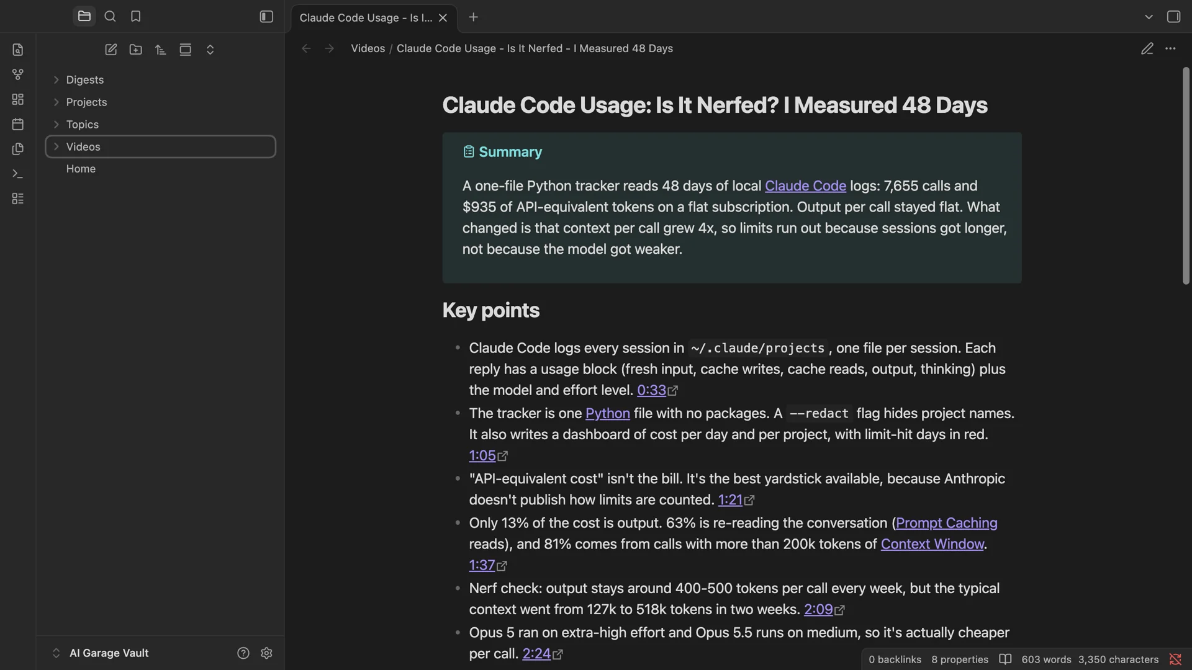Open today's daily note calendar icon

tap(18, 124)
